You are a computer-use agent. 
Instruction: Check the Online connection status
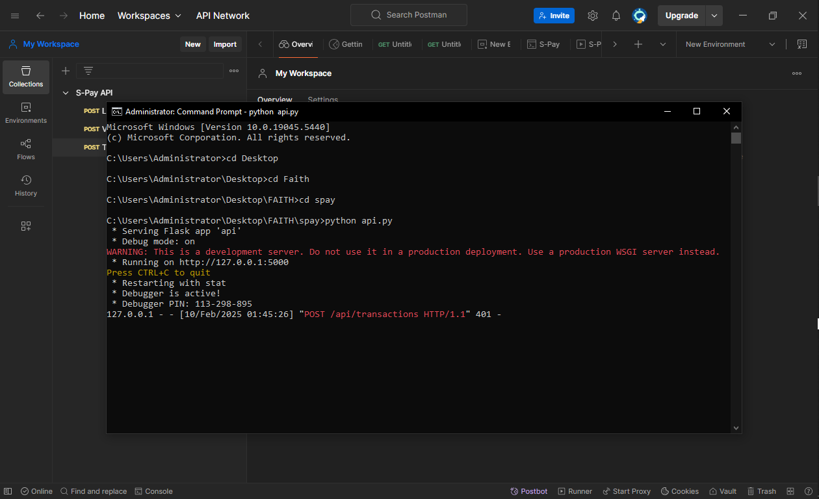click(36, 491)
